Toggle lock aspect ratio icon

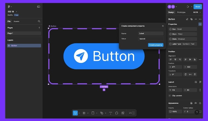click(x=200, y=90)
